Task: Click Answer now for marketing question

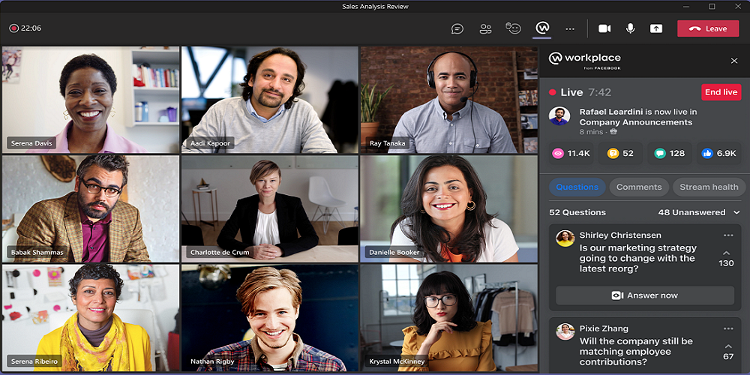Action: (x=645, y=295)
